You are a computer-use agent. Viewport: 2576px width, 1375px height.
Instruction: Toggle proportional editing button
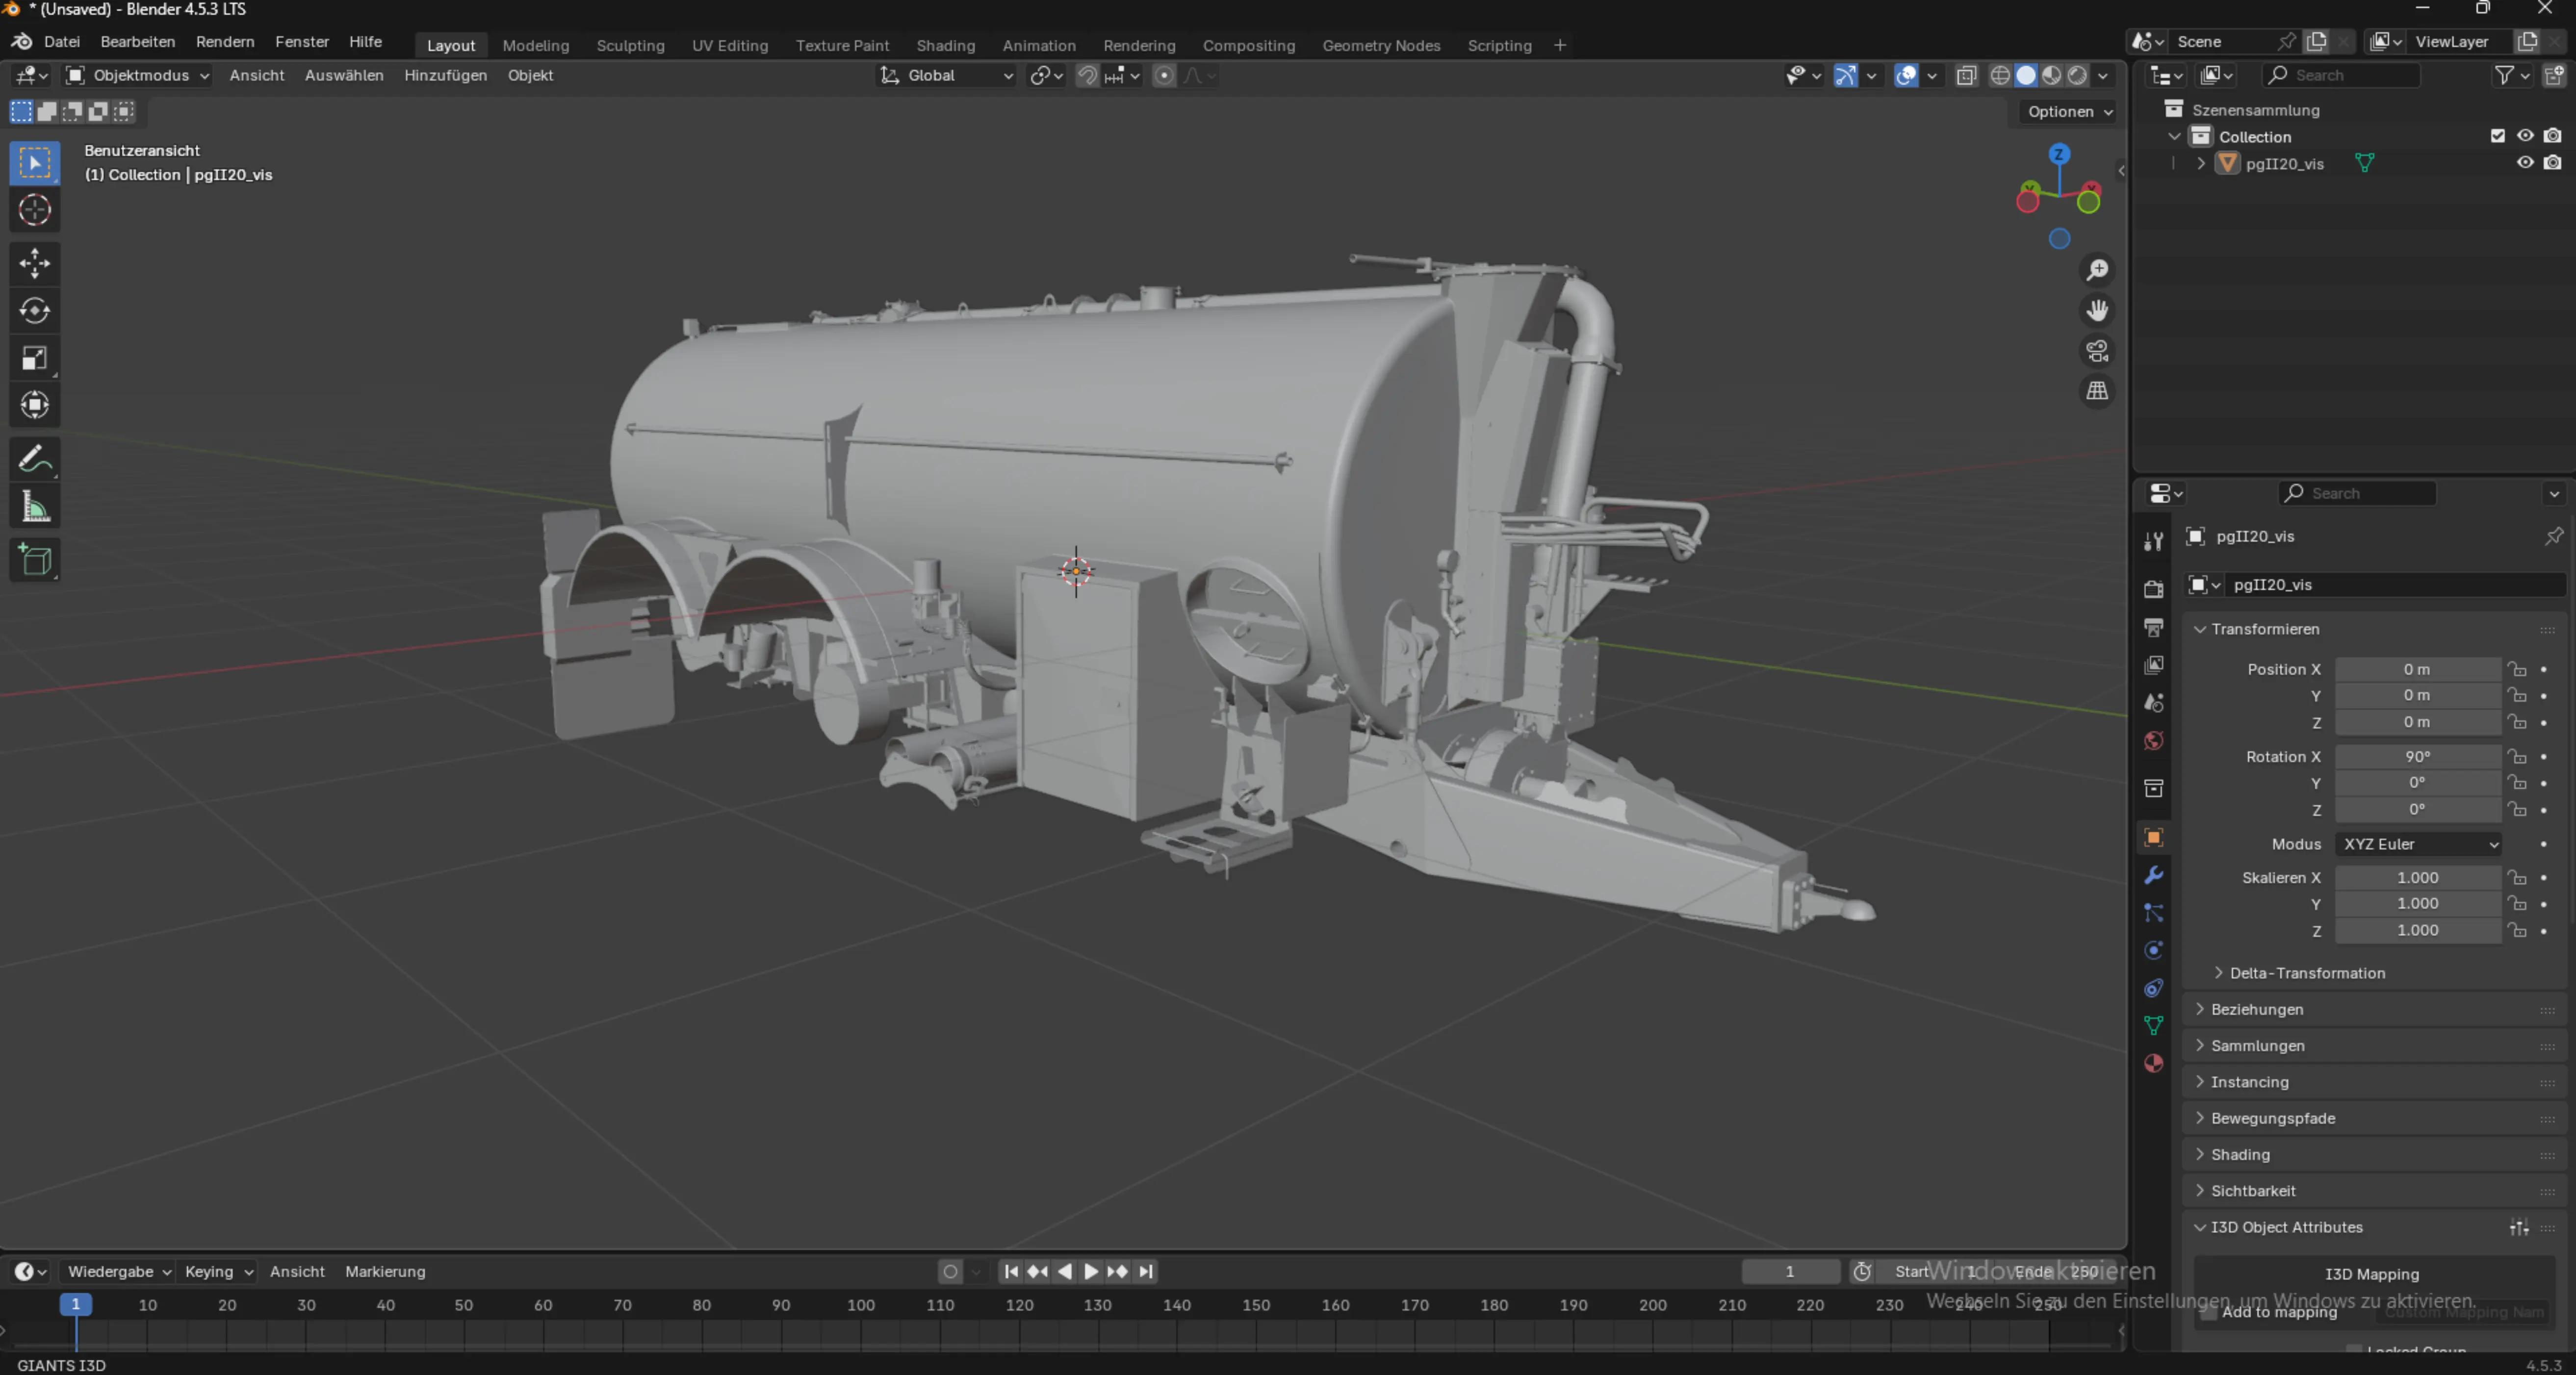pos(1164,75)
